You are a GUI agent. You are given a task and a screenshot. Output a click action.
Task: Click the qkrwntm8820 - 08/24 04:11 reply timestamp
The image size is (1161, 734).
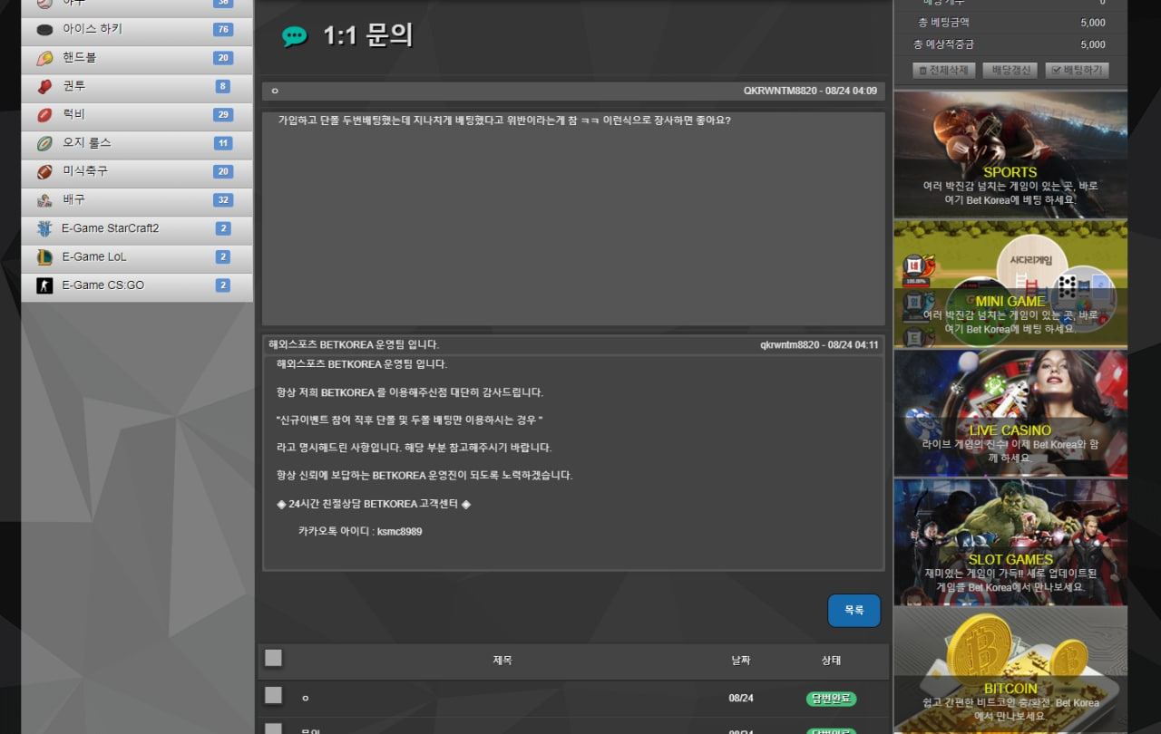[819, 344]
